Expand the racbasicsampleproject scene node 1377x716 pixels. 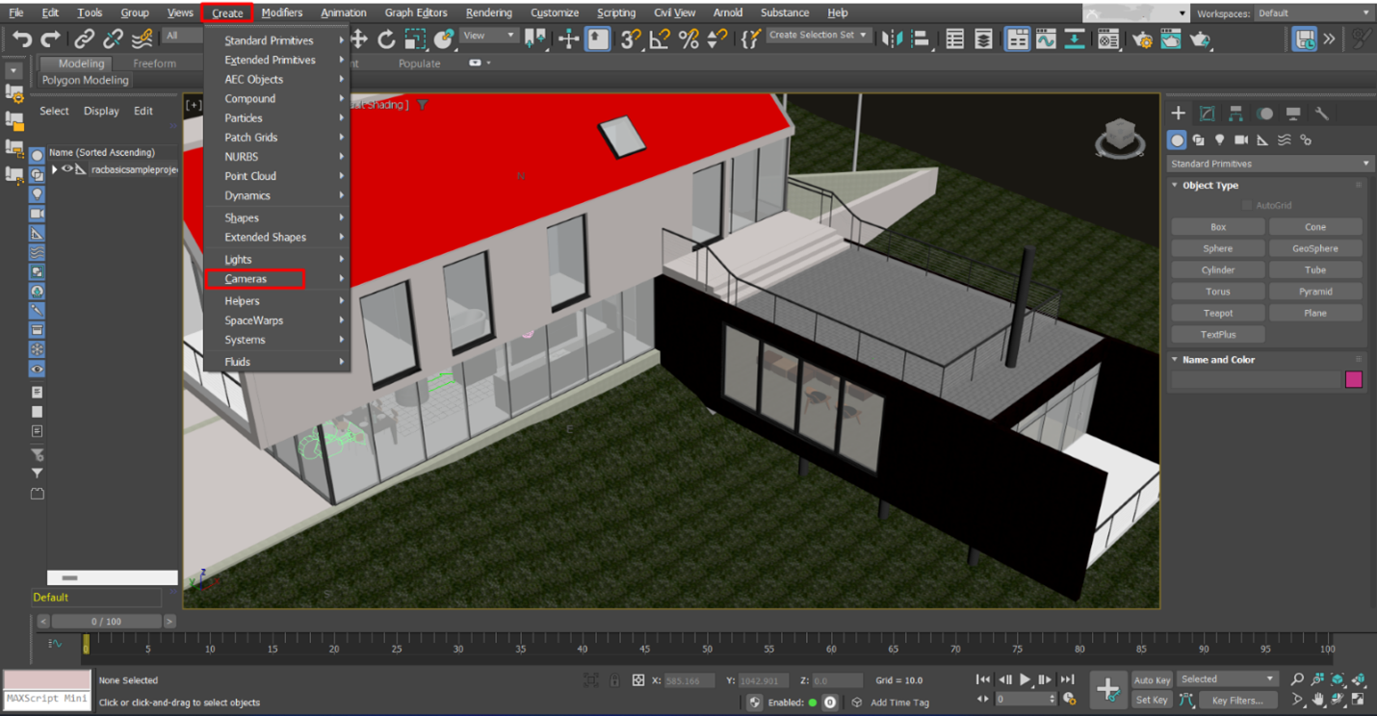click(x=55, y=169)
